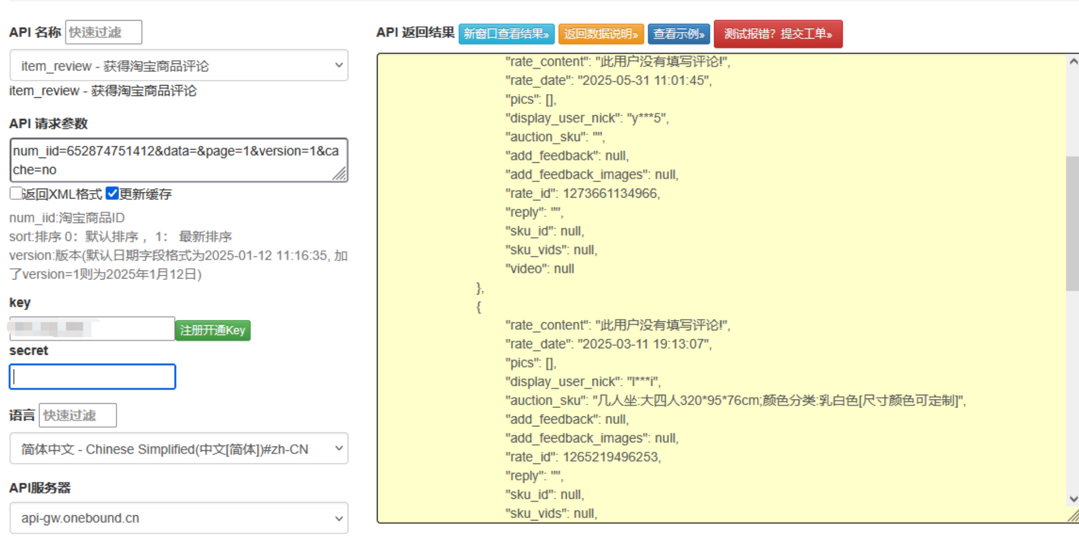Click the green 注册开通Key button

pos(213,330)
